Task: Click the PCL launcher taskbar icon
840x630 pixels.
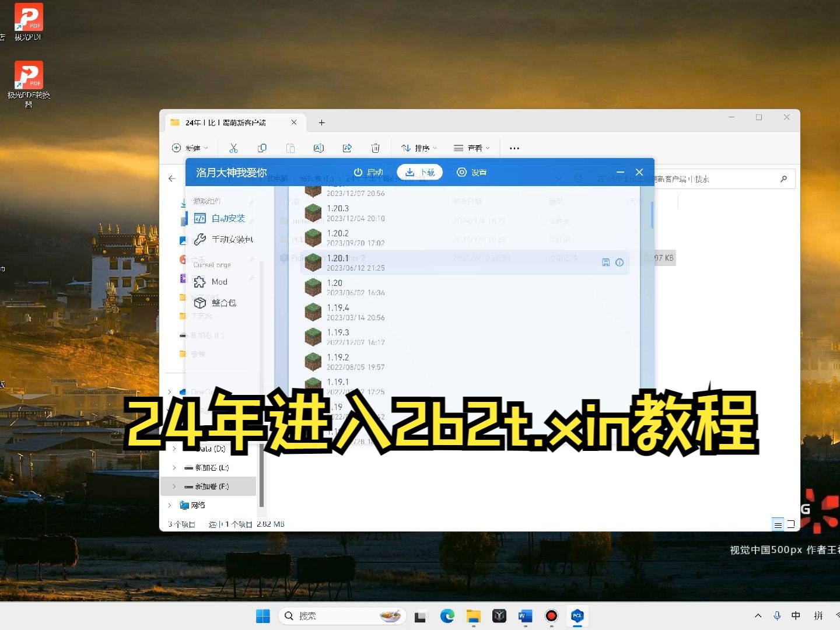Action: coord(577,616)
